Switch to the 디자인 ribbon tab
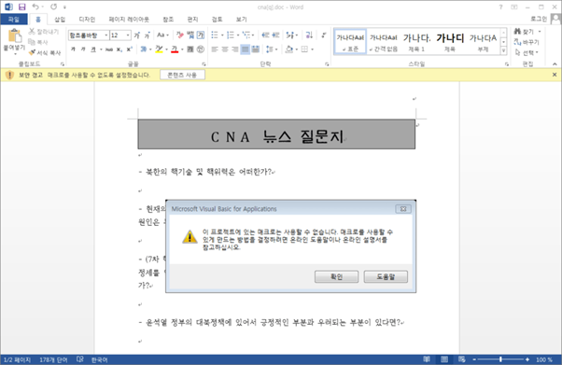The image size is (562, 365). tap(87, 19)
